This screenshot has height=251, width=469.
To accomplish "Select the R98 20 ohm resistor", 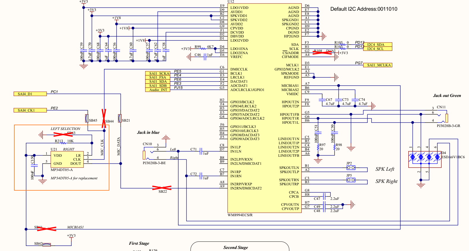I will coord(335,147).
